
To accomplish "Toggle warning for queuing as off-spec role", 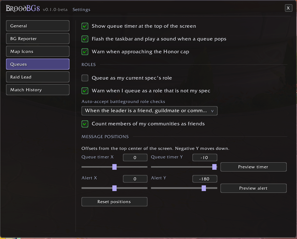I will click(x=85, y=91).
